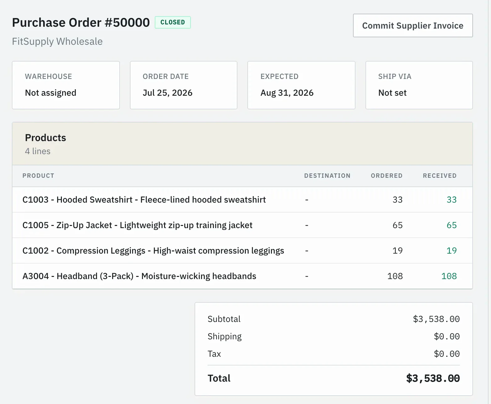Select the Purchase Order #50000 heading
This screenshot has width=491, height=404.
pyautogui.click(x=81, y=22)
